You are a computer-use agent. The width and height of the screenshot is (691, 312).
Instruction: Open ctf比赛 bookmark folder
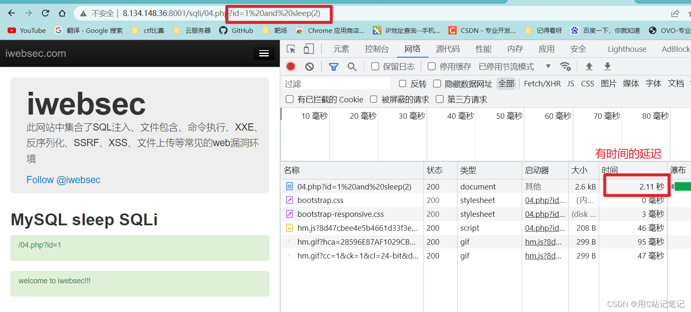click(148, 30)
